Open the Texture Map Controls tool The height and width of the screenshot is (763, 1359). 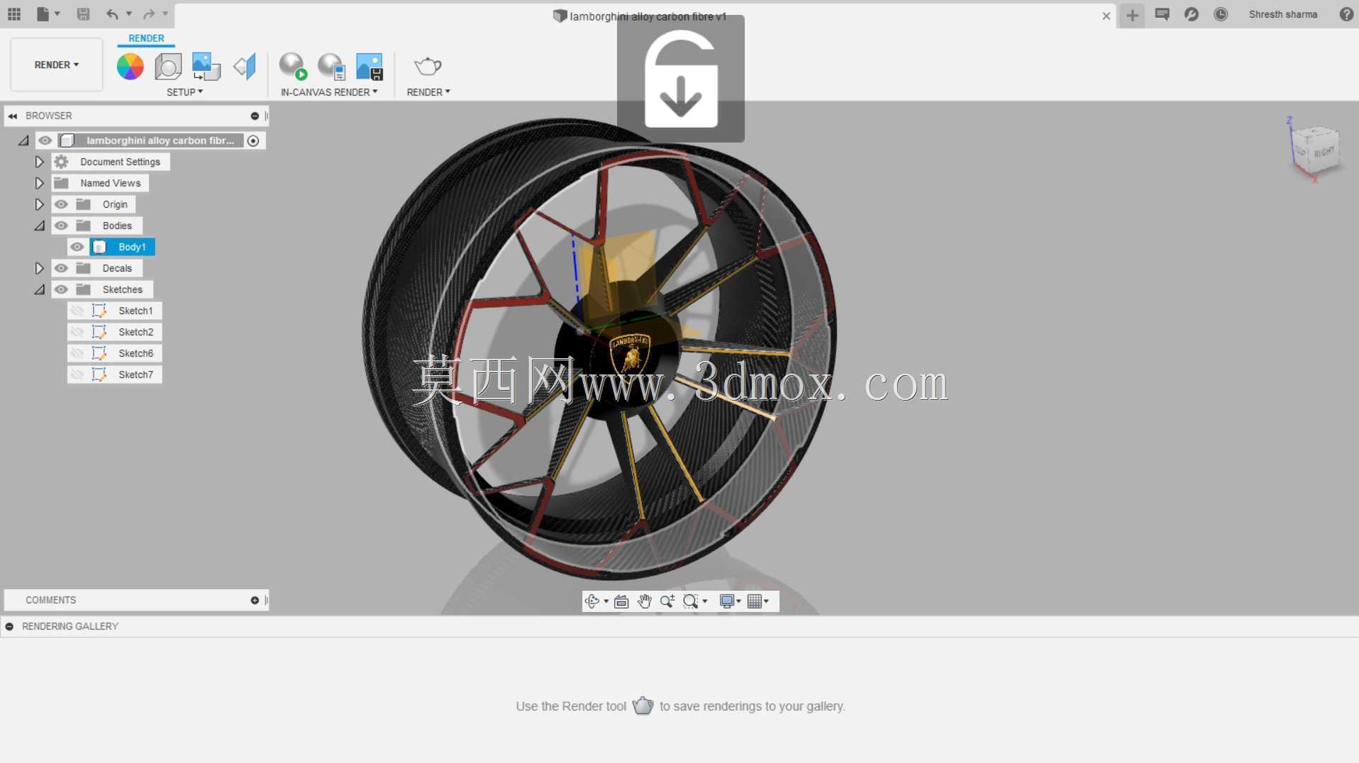[245, 66]
